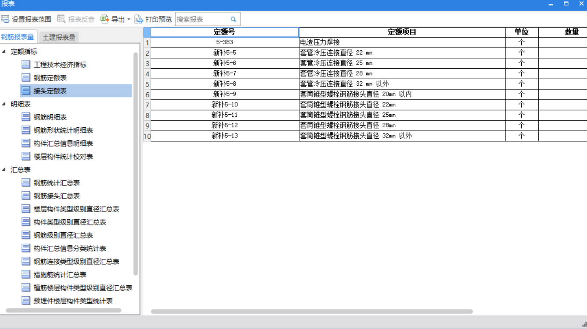Click icon beside 钢筋明细表
The image size is (587, 329).
[26, 117]
